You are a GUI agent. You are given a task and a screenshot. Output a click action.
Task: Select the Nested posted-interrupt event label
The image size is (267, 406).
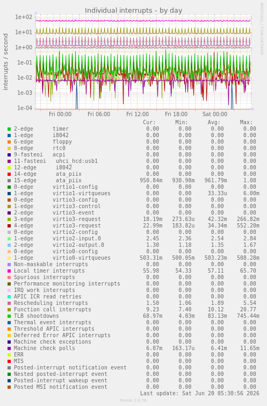[x=61, y=374]
